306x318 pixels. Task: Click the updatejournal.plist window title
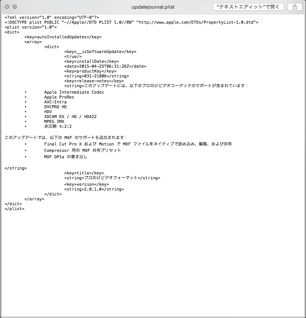pos(153,7)
